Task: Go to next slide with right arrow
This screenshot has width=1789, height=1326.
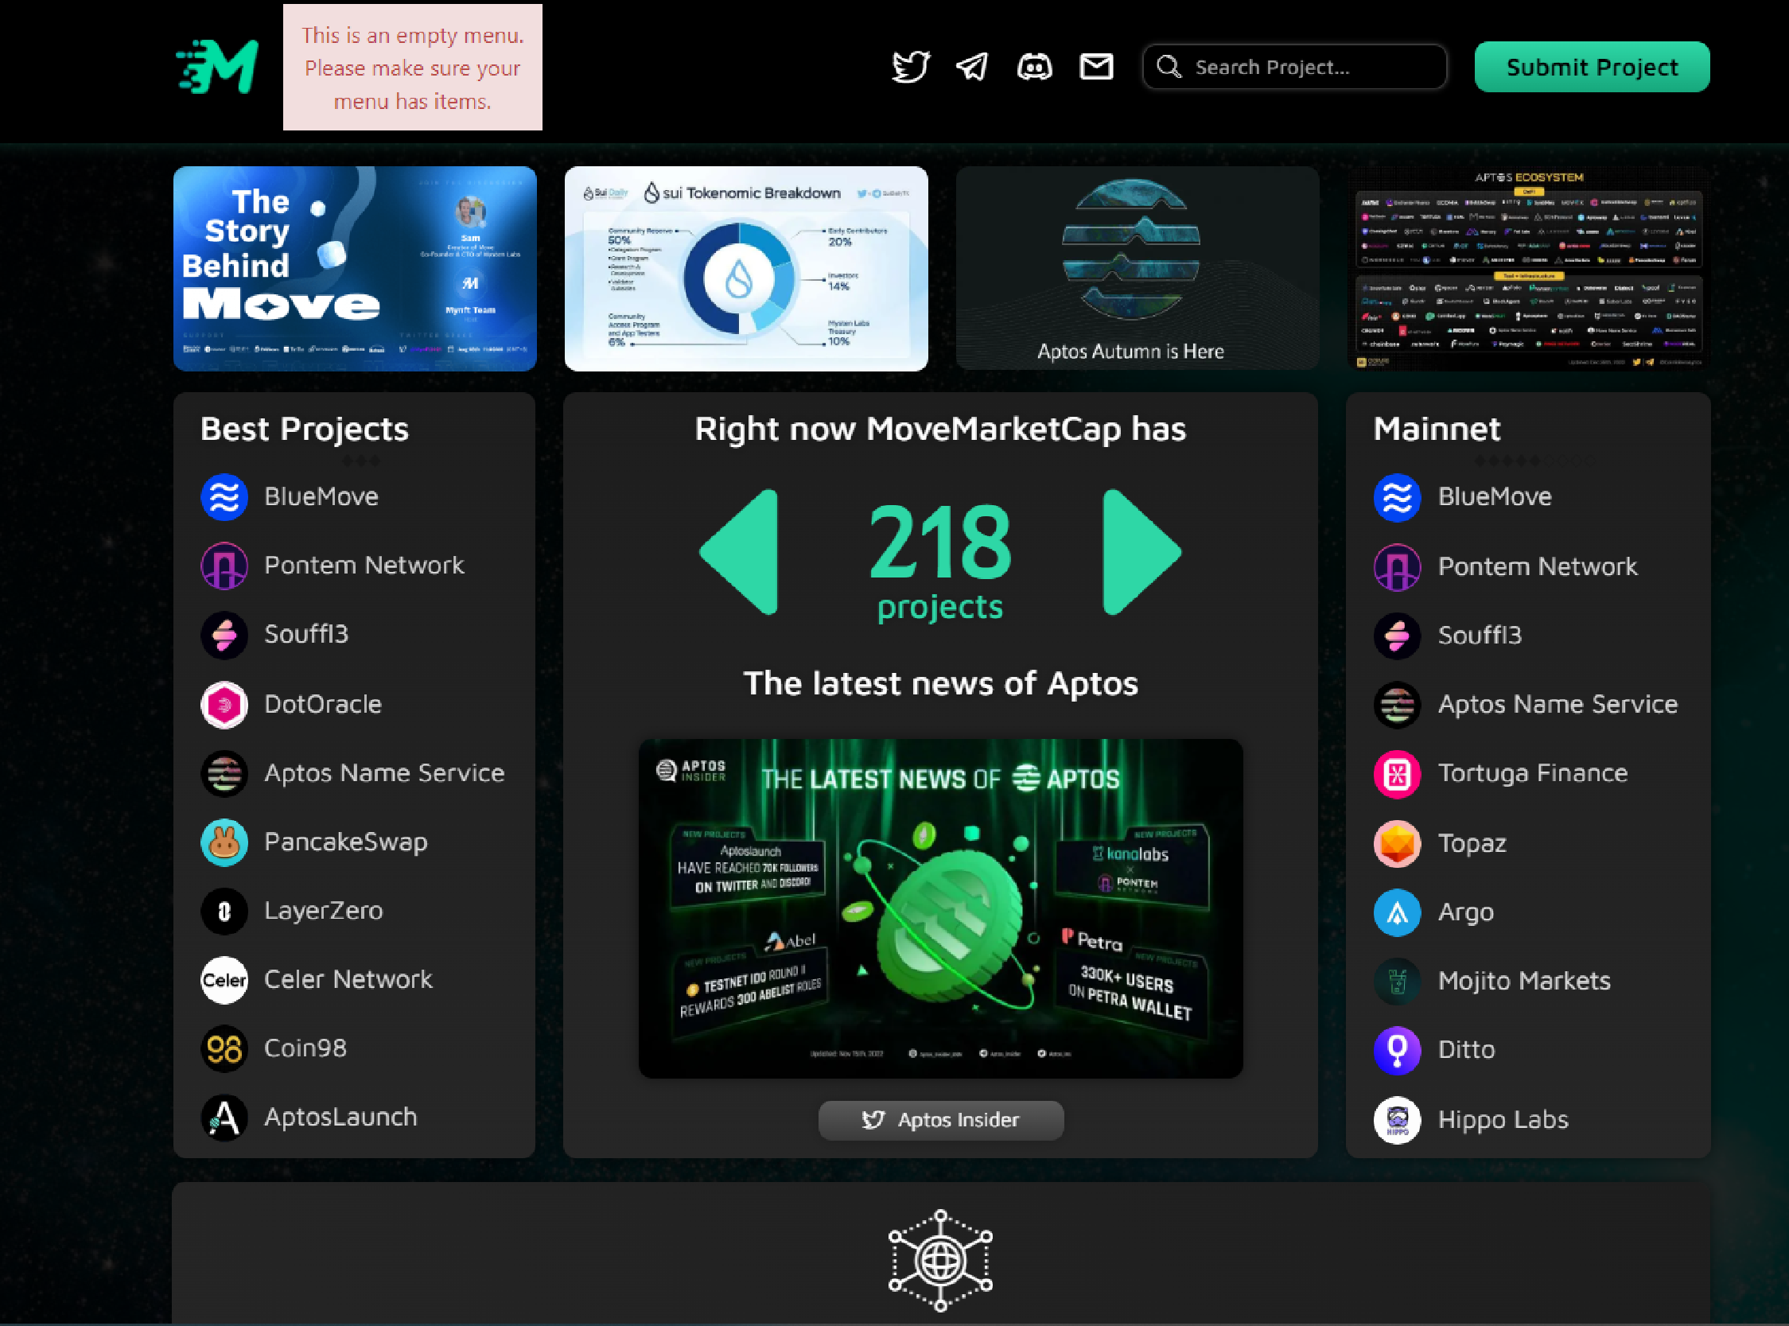Action: click(x=1141, y=552)
